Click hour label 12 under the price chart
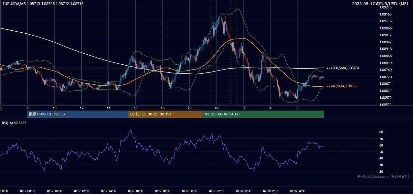This screenshot has width=413, height=194. point(82,108)
